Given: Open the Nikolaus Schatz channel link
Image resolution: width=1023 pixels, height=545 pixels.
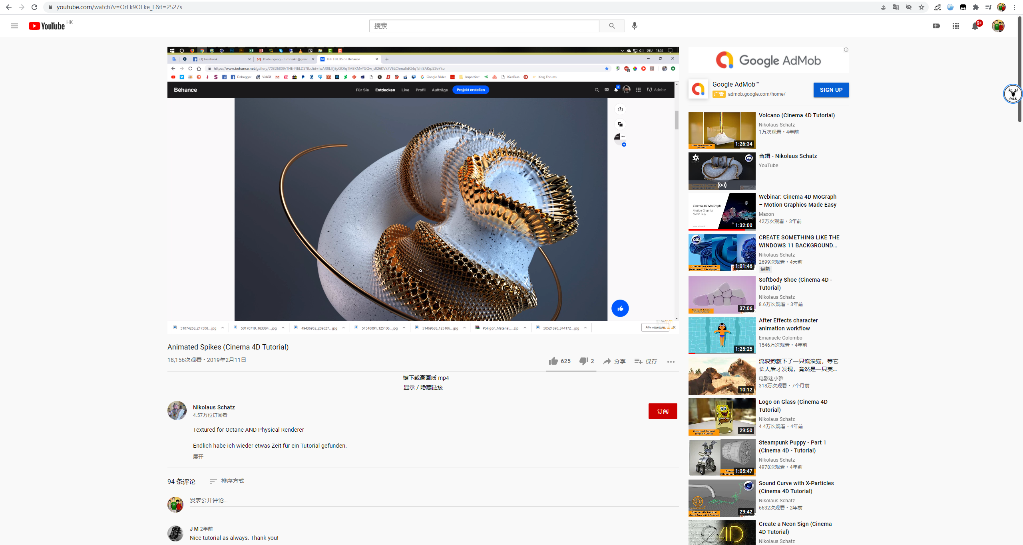Looking at the screenshot, I should click(214, 407).
